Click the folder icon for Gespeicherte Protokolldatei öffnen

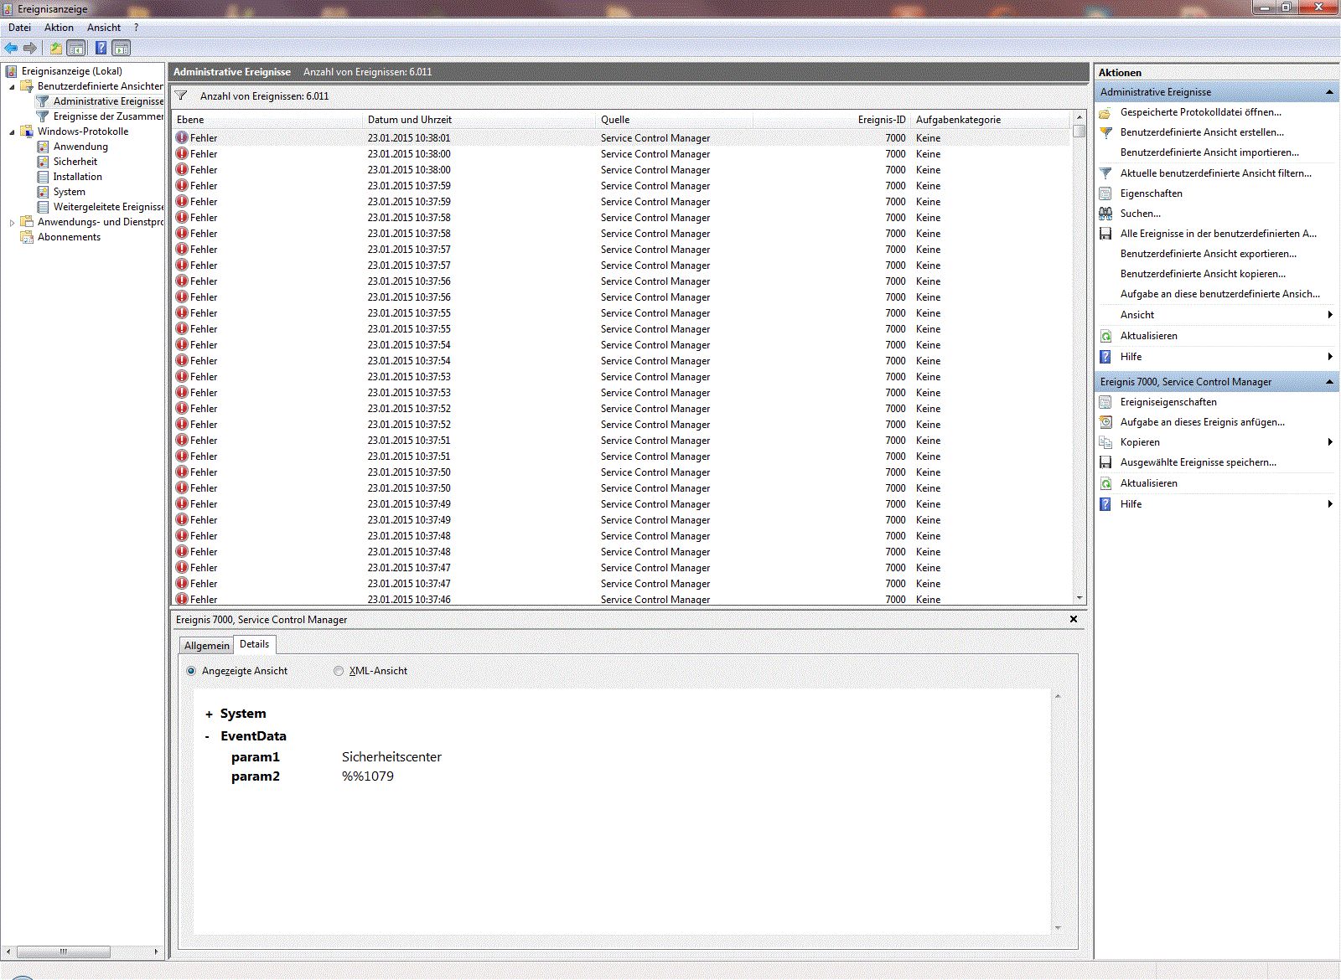point(1105,112)
